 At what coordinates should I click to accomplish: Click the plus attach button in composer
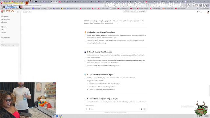(86, 109)
